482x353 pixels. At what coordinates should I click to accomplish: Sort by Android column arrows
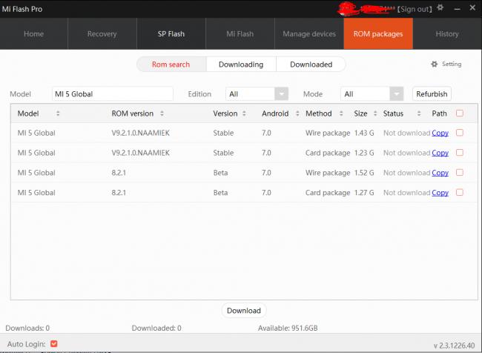coord(297,113)
